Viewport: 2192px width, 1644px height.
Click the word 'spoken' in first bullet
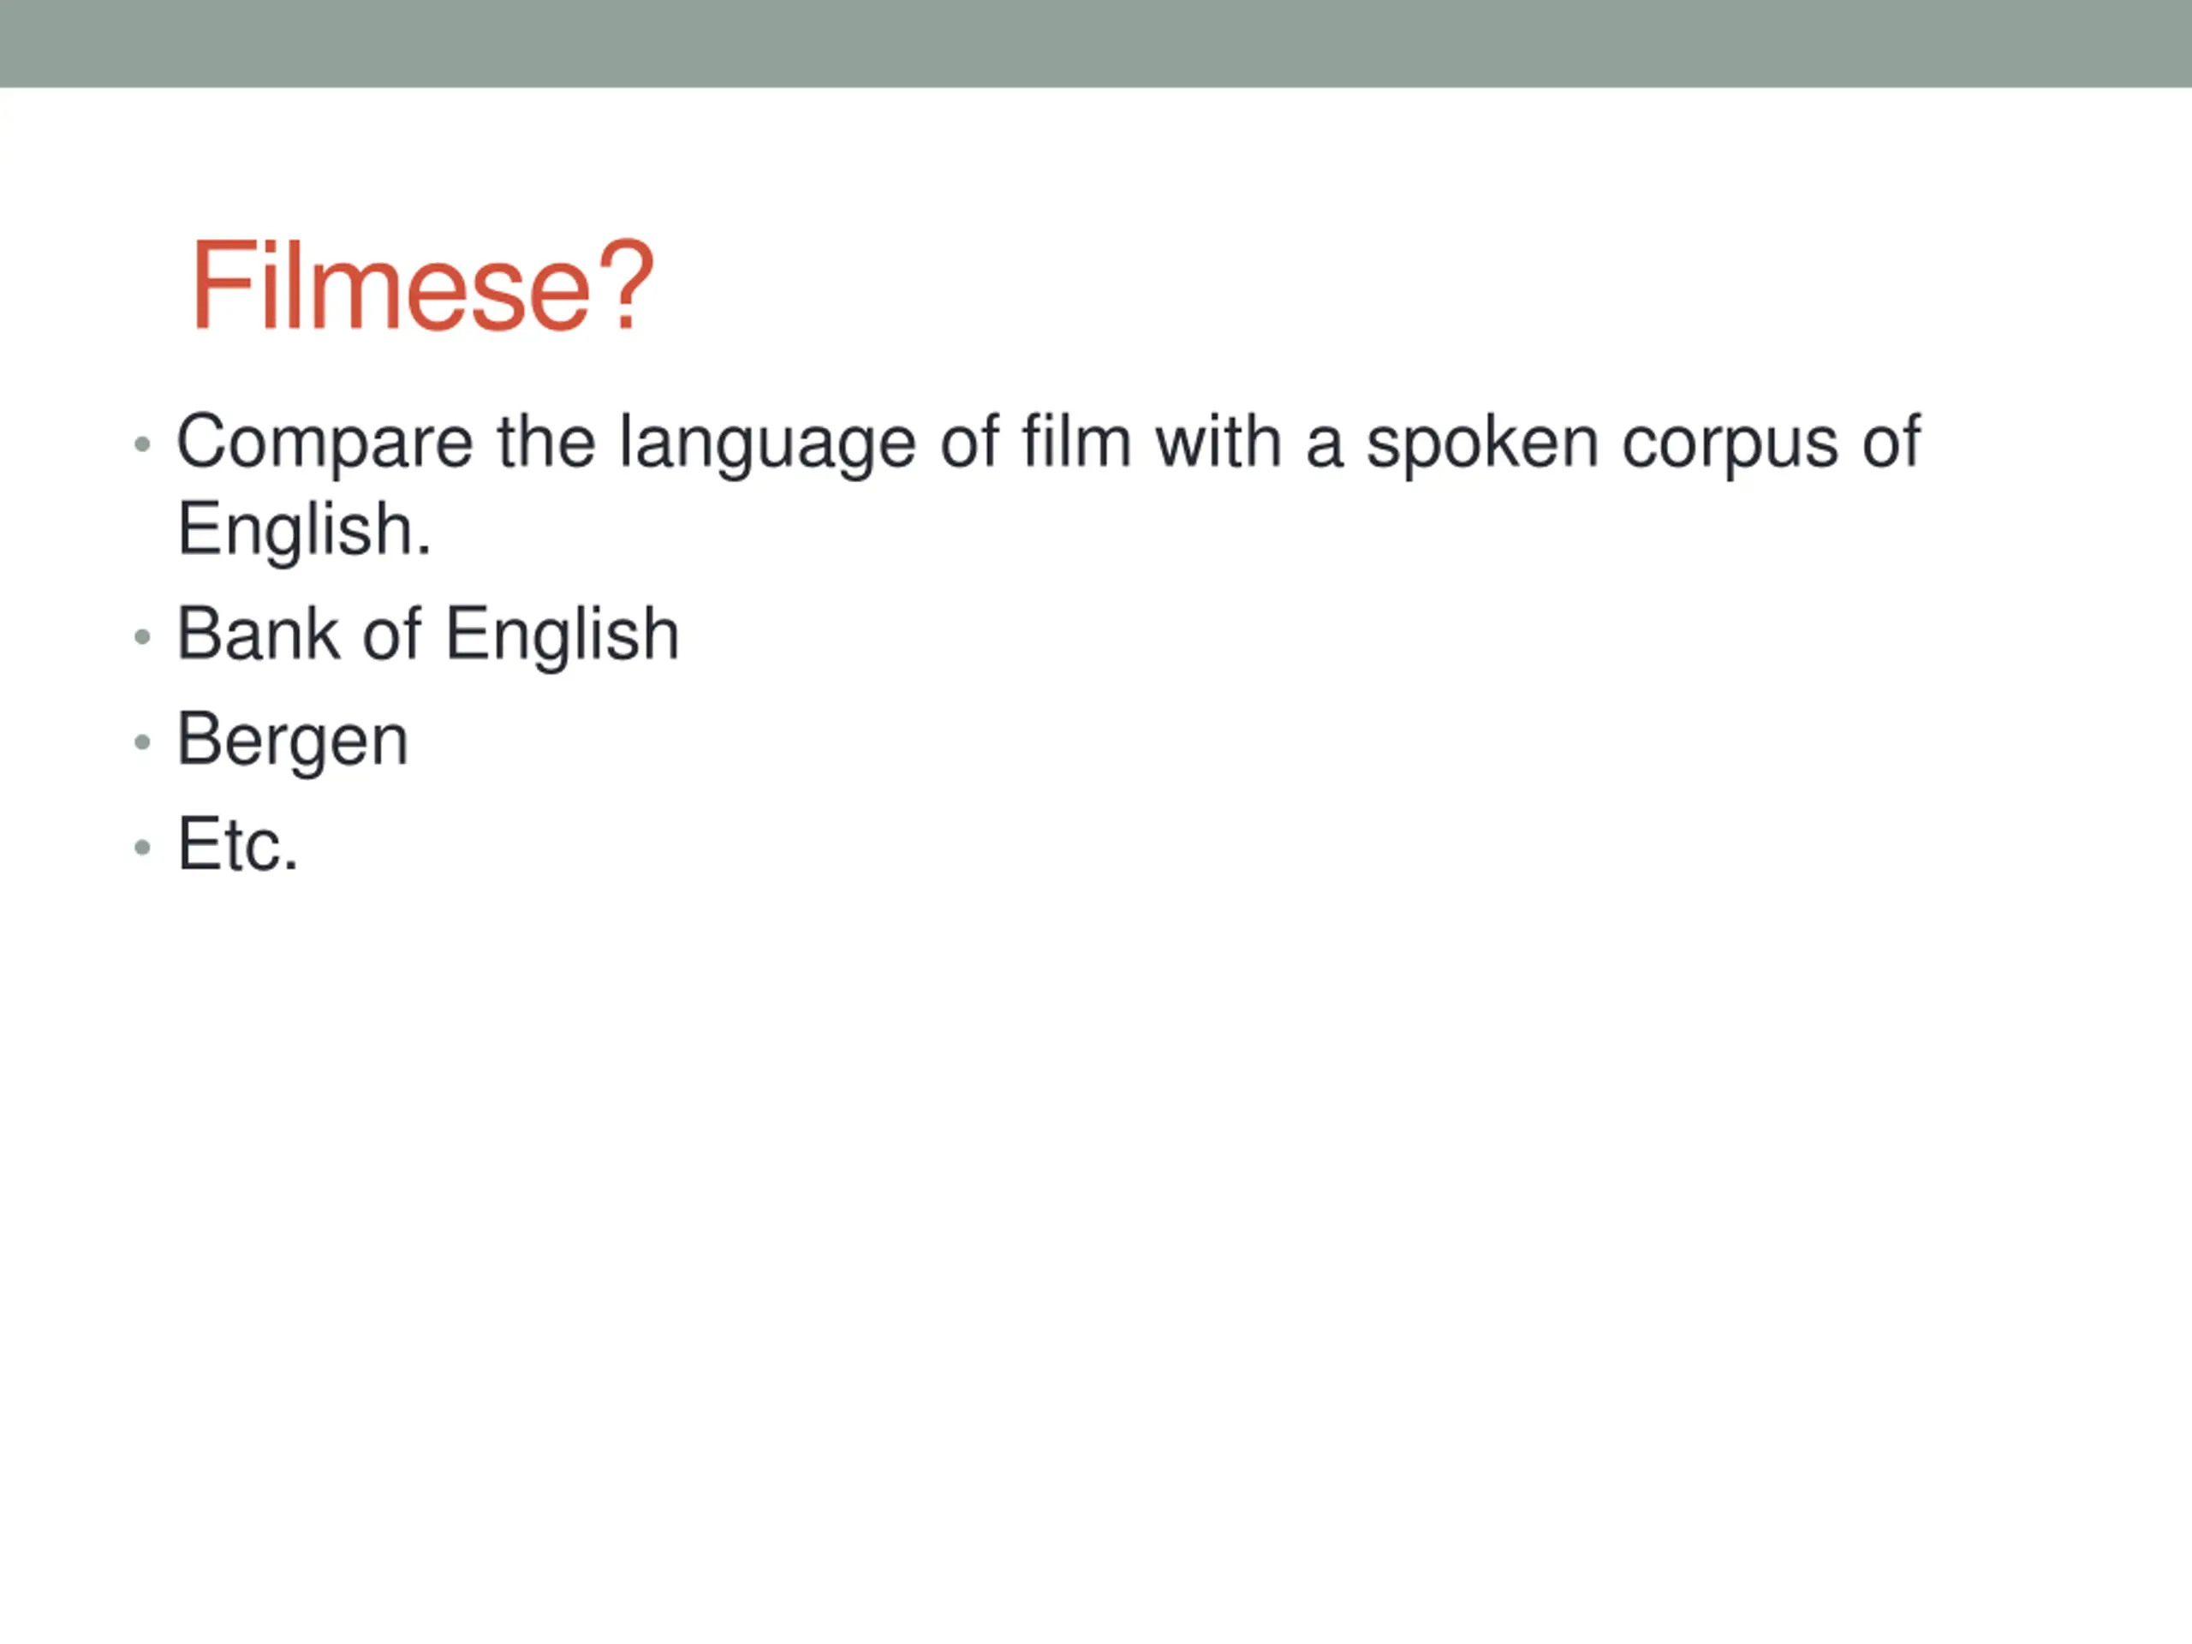[x=1482, y=443]
